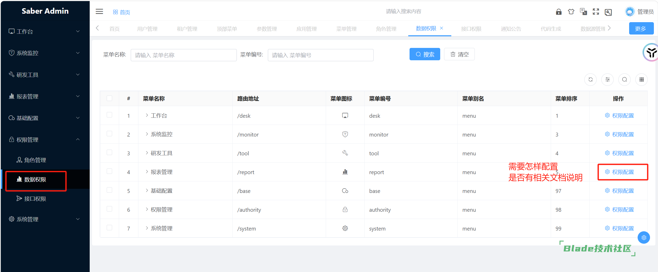Check the 系统监控 row checkbox

tap(109, 134)
